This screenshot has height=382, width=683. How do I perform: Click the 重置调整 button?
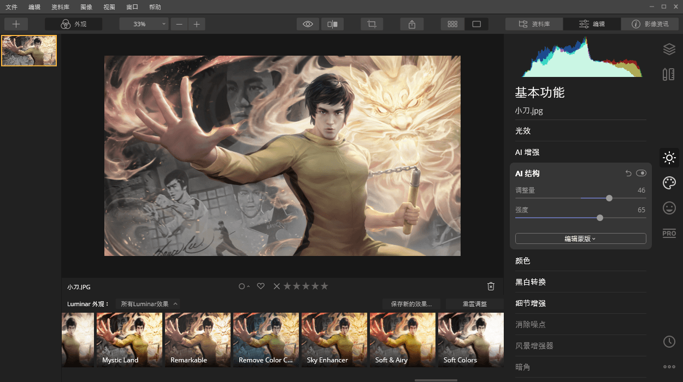click(x=474, y=304)
